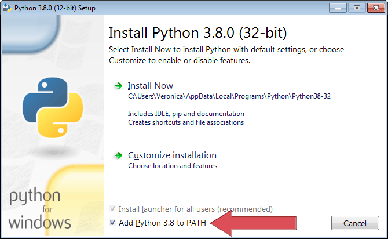This screenshot has width=388, height=239.
Task: Start installation with Install Now
Action: point(151,86)
